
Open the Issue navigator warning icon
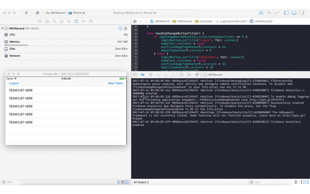click(x=62, y=21)
